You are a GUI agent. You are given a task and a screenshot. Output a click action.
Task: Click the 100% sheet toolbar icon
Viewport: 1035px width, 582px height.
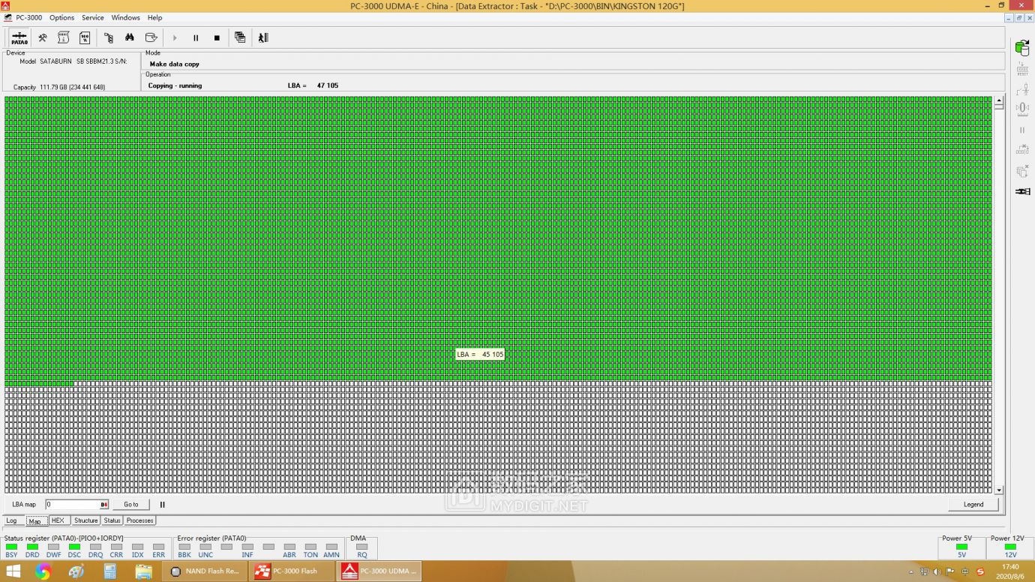85,37
